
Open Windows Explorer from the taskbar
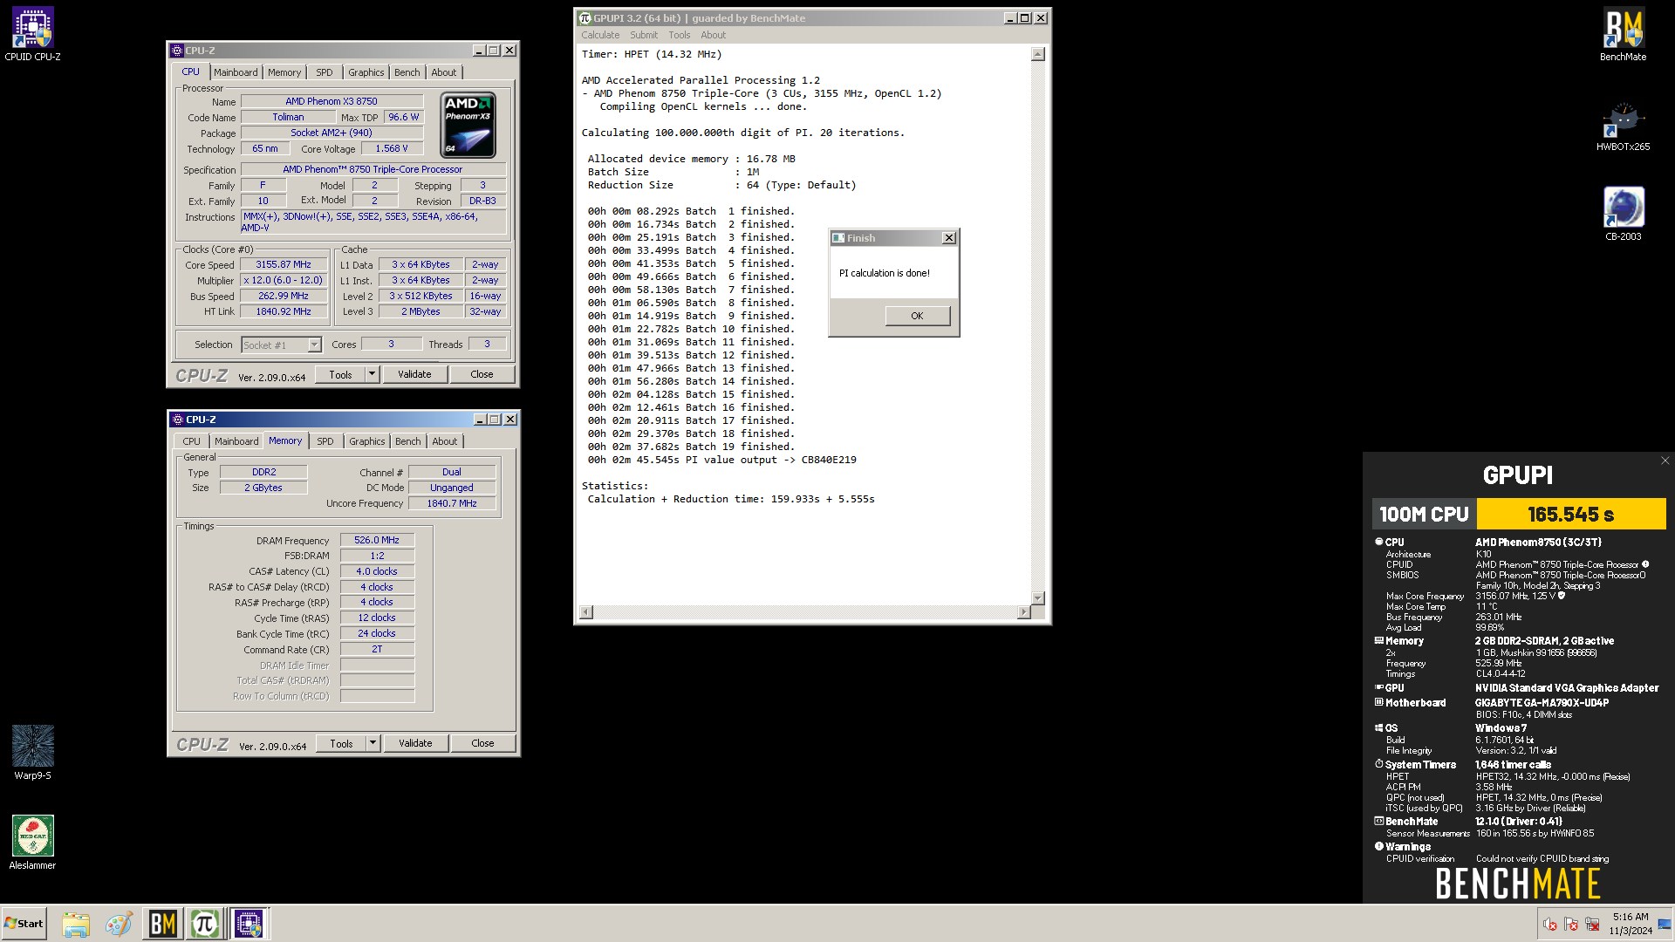(x=76, y=924)
